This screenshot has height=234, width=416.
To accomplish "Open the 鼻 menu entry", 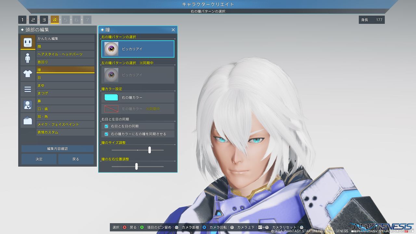I will (x=65, y=101).
